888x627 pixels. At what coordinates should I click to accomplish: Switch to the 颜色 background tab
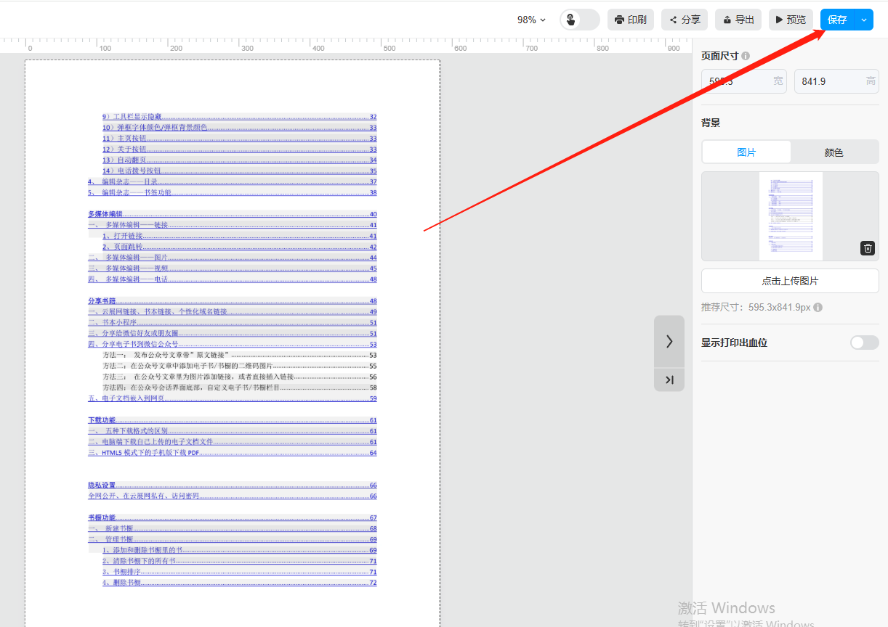point(833,152)
